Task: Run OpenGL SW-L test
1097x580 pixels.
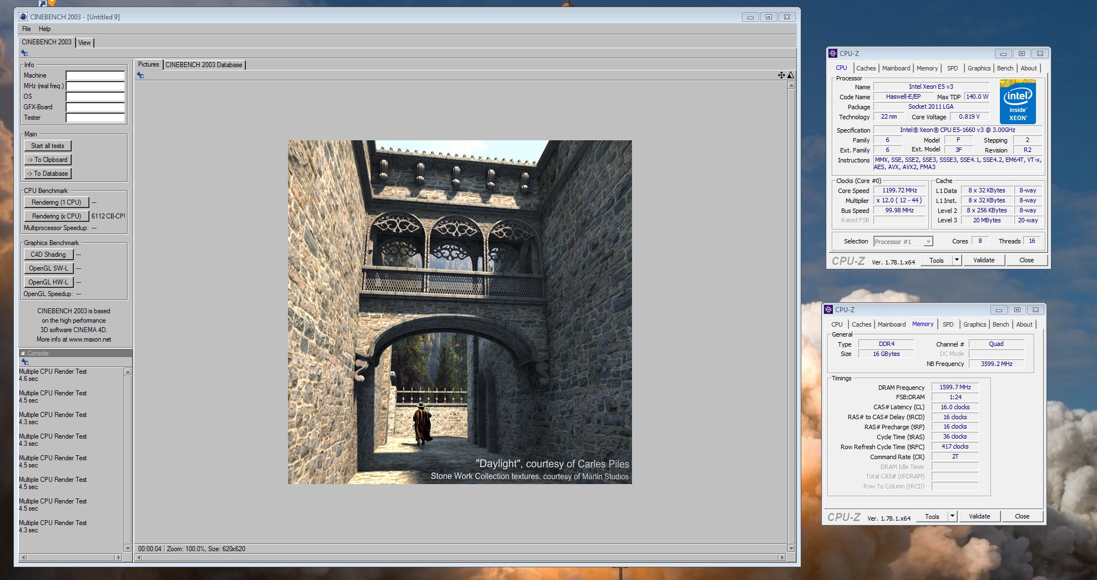Action: click(x=48, y=268)
